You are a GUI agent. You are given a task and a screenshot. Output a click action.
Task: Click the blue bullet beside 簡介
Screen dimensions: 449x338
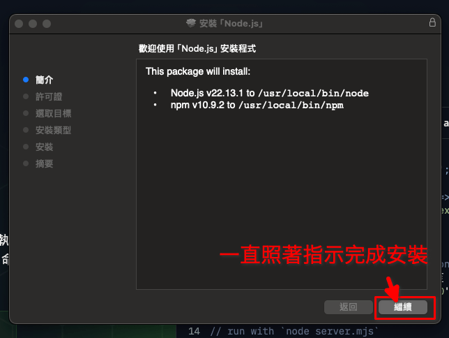pos(26,80)
